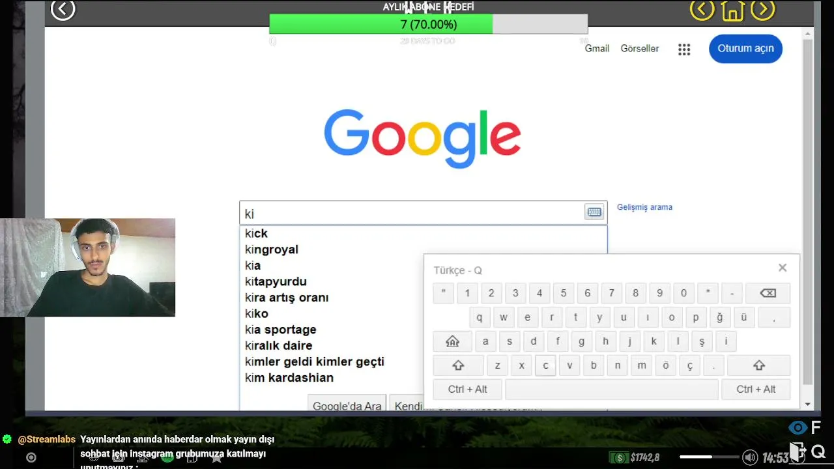Screen dimensions: 834x469
Task: Open the Gmail link
Action: click(x=597, y=48)
